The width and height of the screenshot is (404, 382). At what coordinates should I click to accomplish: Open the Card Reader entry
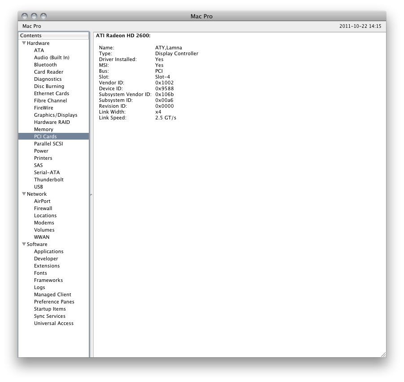48,72
